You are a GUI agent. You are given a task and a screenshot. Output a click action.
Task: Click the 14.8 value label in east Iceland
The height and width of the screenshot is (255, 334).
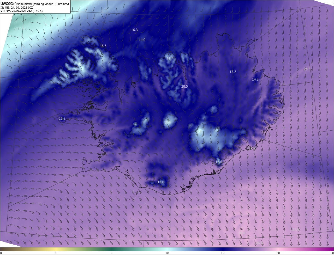point(255,80)
